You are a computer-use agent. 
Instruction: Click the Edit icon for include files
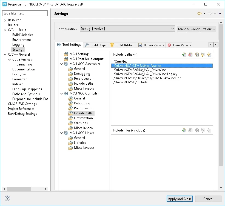tap(197, 130)
